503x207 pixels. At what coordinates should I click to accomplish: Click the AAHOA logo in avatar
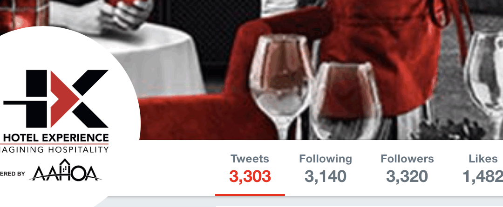(65, 170)
